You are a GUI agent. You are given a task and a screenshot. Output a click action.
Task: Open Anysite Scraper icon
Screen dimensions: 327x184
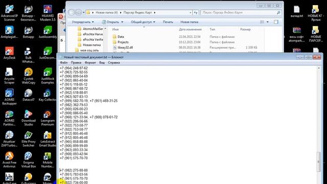(x=9, y=76)
